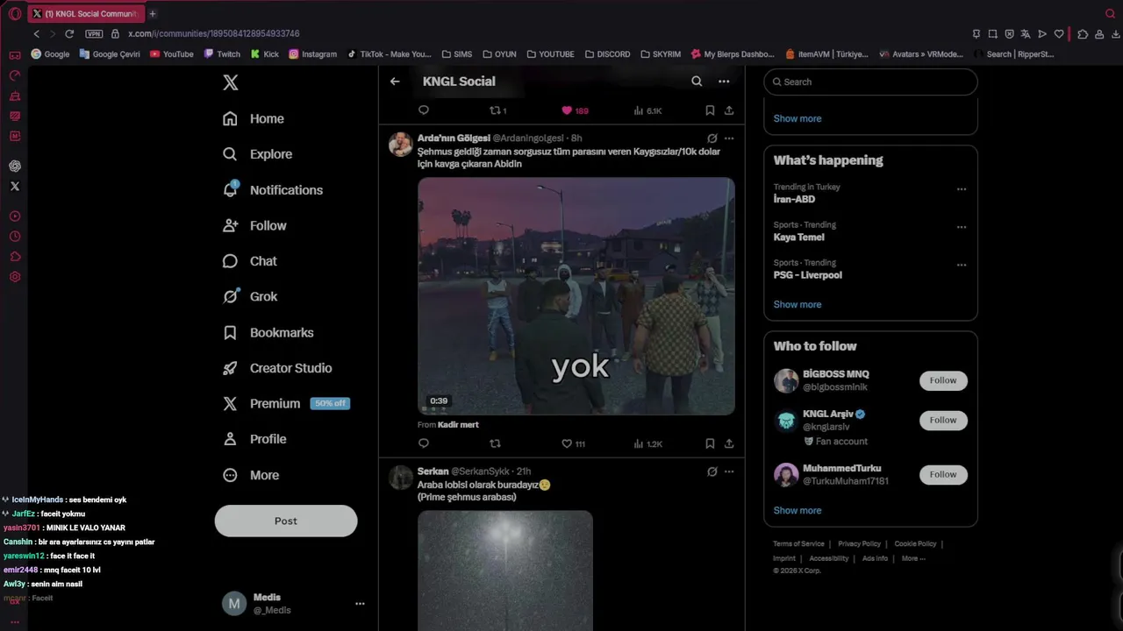Viewport: 1123px width, 631px height.
Task: View analytics showing 6.1K views
Action: point(647,110)
